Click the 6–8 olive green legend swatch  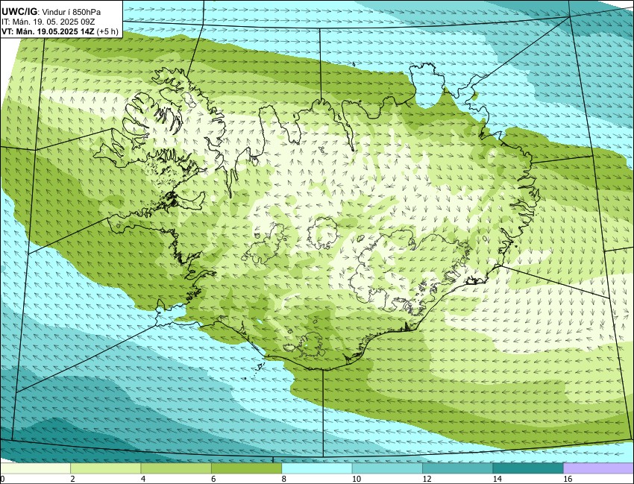click(x=246, y=468)
